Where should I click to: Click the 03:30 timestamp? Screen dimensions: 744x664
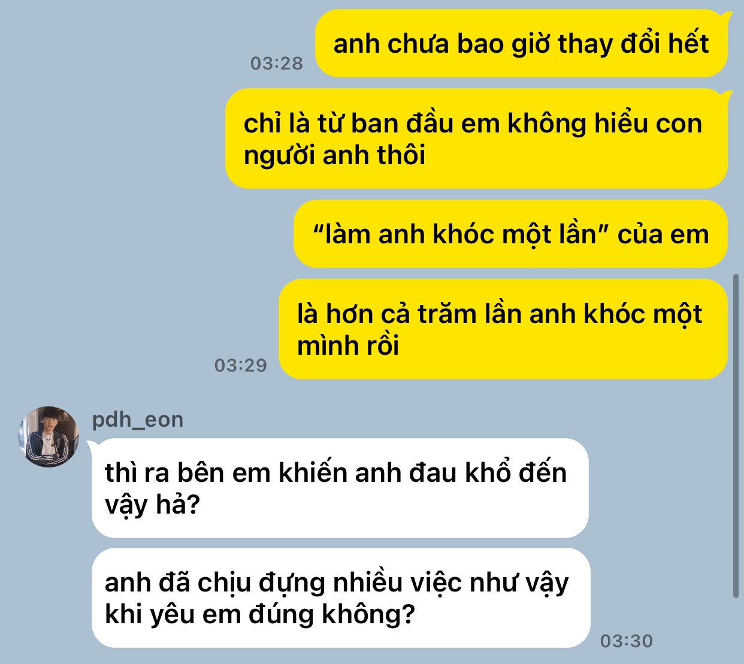(x=626, y=641)
